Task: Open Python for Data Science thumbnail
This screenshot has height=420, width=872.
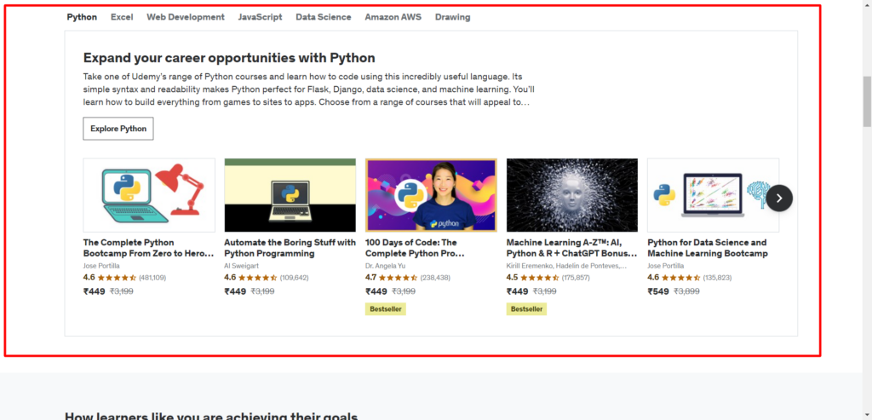Action: (x=713, y=195)
